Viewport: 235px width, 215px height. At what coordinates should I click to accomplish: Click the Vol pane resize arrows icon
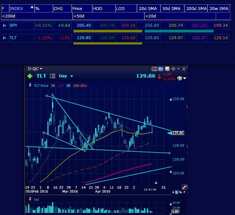click(x=30, y=199)
